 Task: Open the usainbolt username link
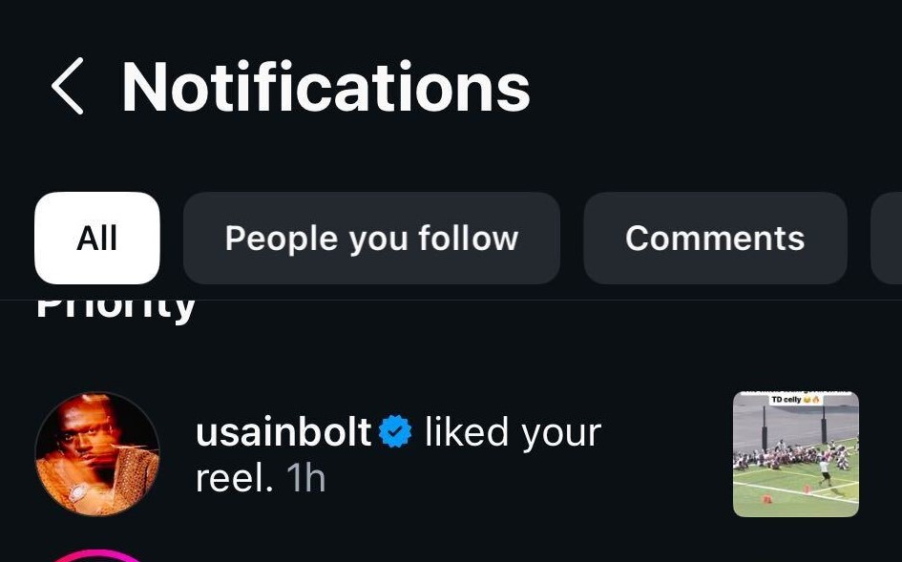pyautogui.click(x=283, y=432)
